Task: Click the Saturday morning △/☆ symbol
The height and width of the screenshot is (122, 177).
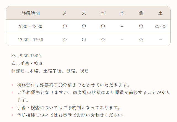Action: pos(160,27)
